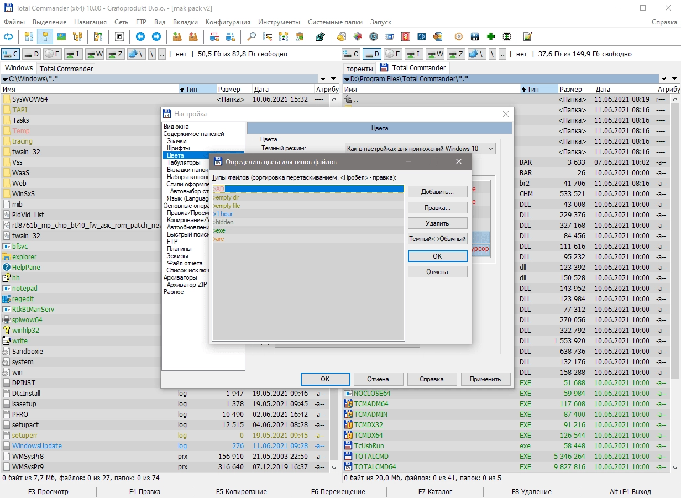
Task: Click the Правка... button
Action: 437,208
